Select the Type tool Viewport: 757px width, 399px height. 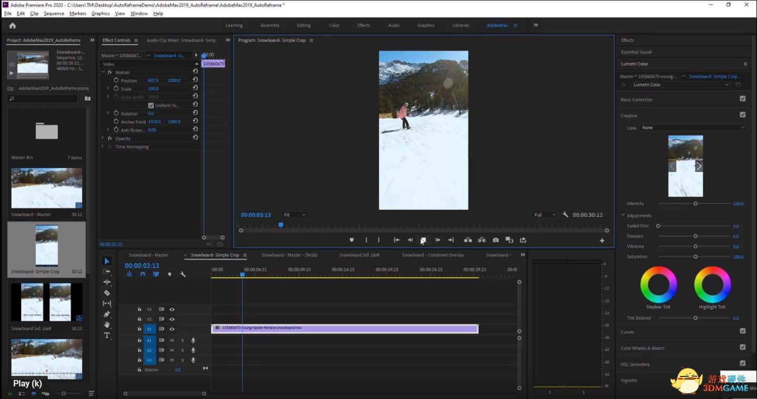coord(107,335)
